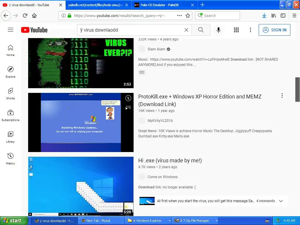300x225 pixels.
Task: Open the Pepe VIRUS EVER video thumbnail
Action: pyautogui.click(x=81, y=63)
